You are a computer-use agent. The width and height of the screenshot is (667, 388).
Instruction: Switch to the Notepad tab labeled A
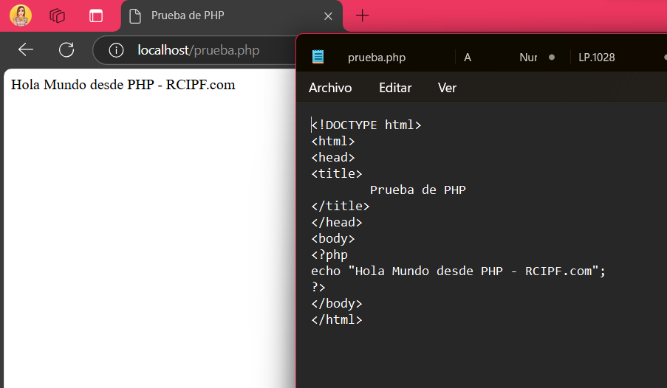click(468, 58)
